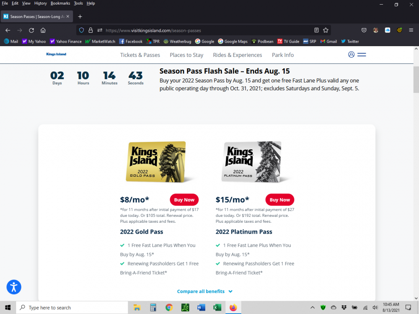Click the page vertical scrollbar
The height and width of the screenshot is (314, 419).
click(416, 80)
